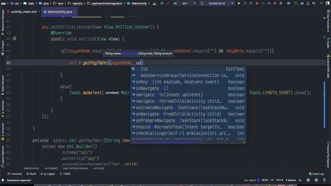
Task: Open Project tool window
Action: [3, 48]
